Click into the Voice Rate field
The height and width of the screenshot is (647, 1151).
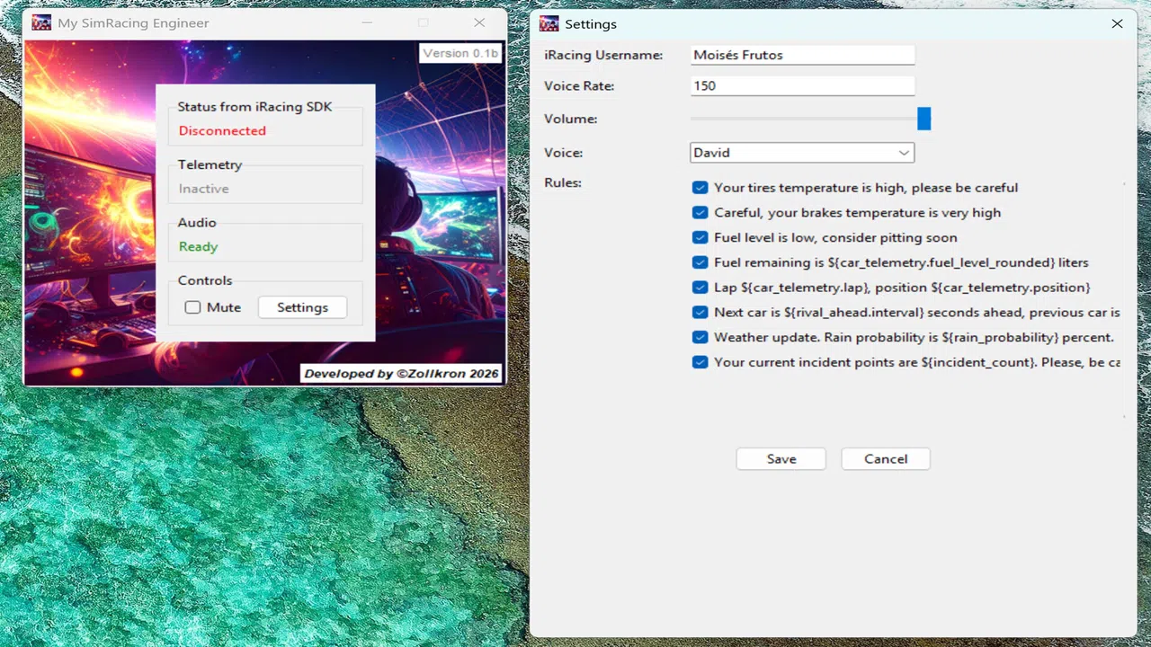tap(802, 86)
